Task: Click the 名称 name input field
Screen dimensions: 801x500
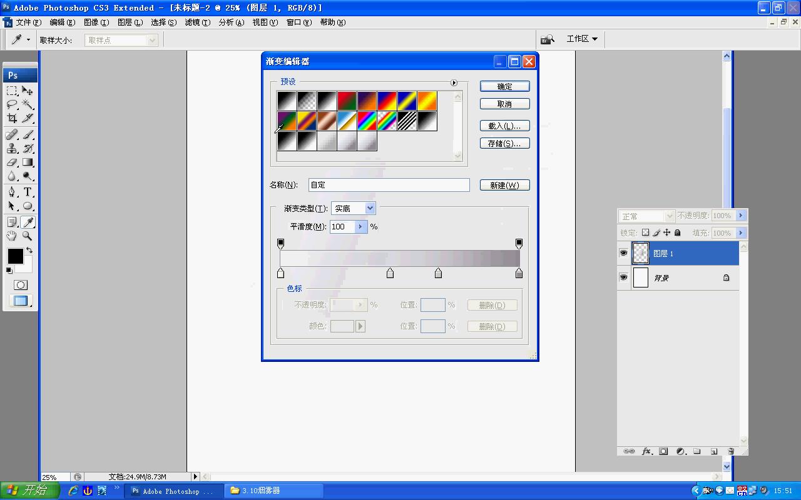Action: [x=389, y=185]
